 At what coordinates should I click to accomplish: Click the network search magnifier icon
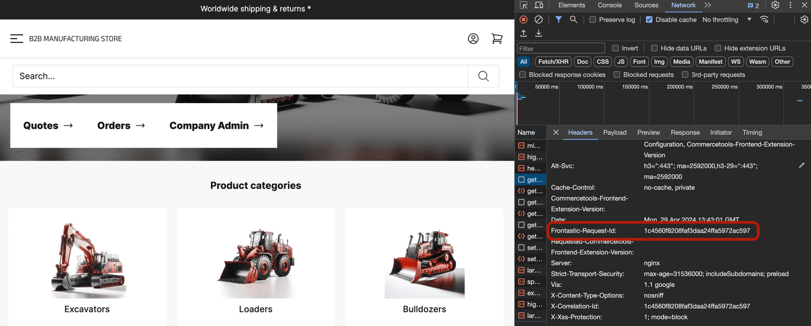point(573,19)
